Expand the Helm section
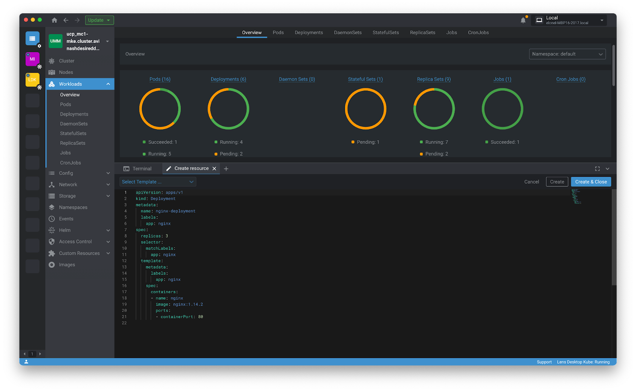The image size is (636, 391). (x=108, y=230)
